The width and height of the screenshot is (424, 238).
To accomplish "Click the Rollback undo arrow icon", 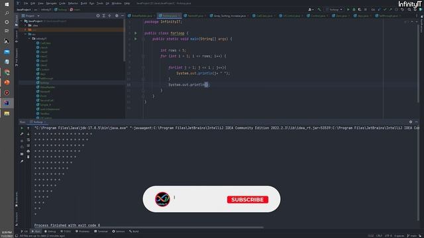I will point(402,9).
